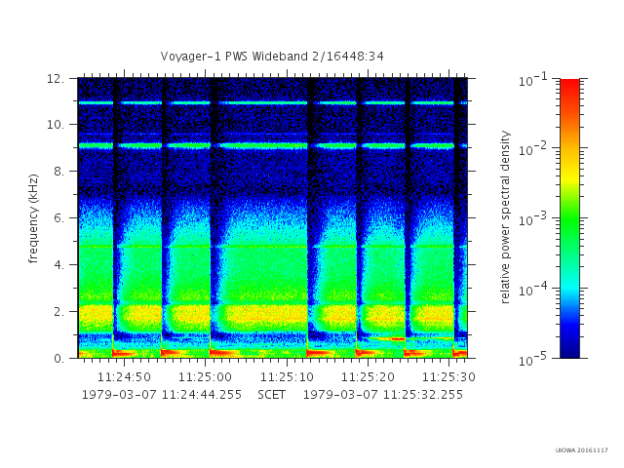Image resolution: width=624 pixels, height=468 pixels.
Task: Click the start time 1979-03-07 11:24:44.255
Action: 162,395
